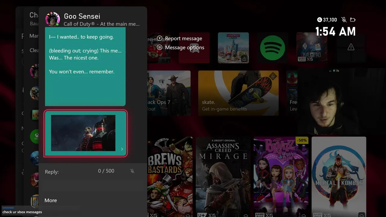
Task: Click the controller battery status icon
Action: (x=353, y=20)
